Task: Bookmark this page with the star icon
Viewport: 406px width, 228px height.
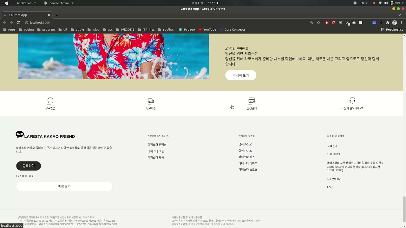Action: click(x=318, y=23)
